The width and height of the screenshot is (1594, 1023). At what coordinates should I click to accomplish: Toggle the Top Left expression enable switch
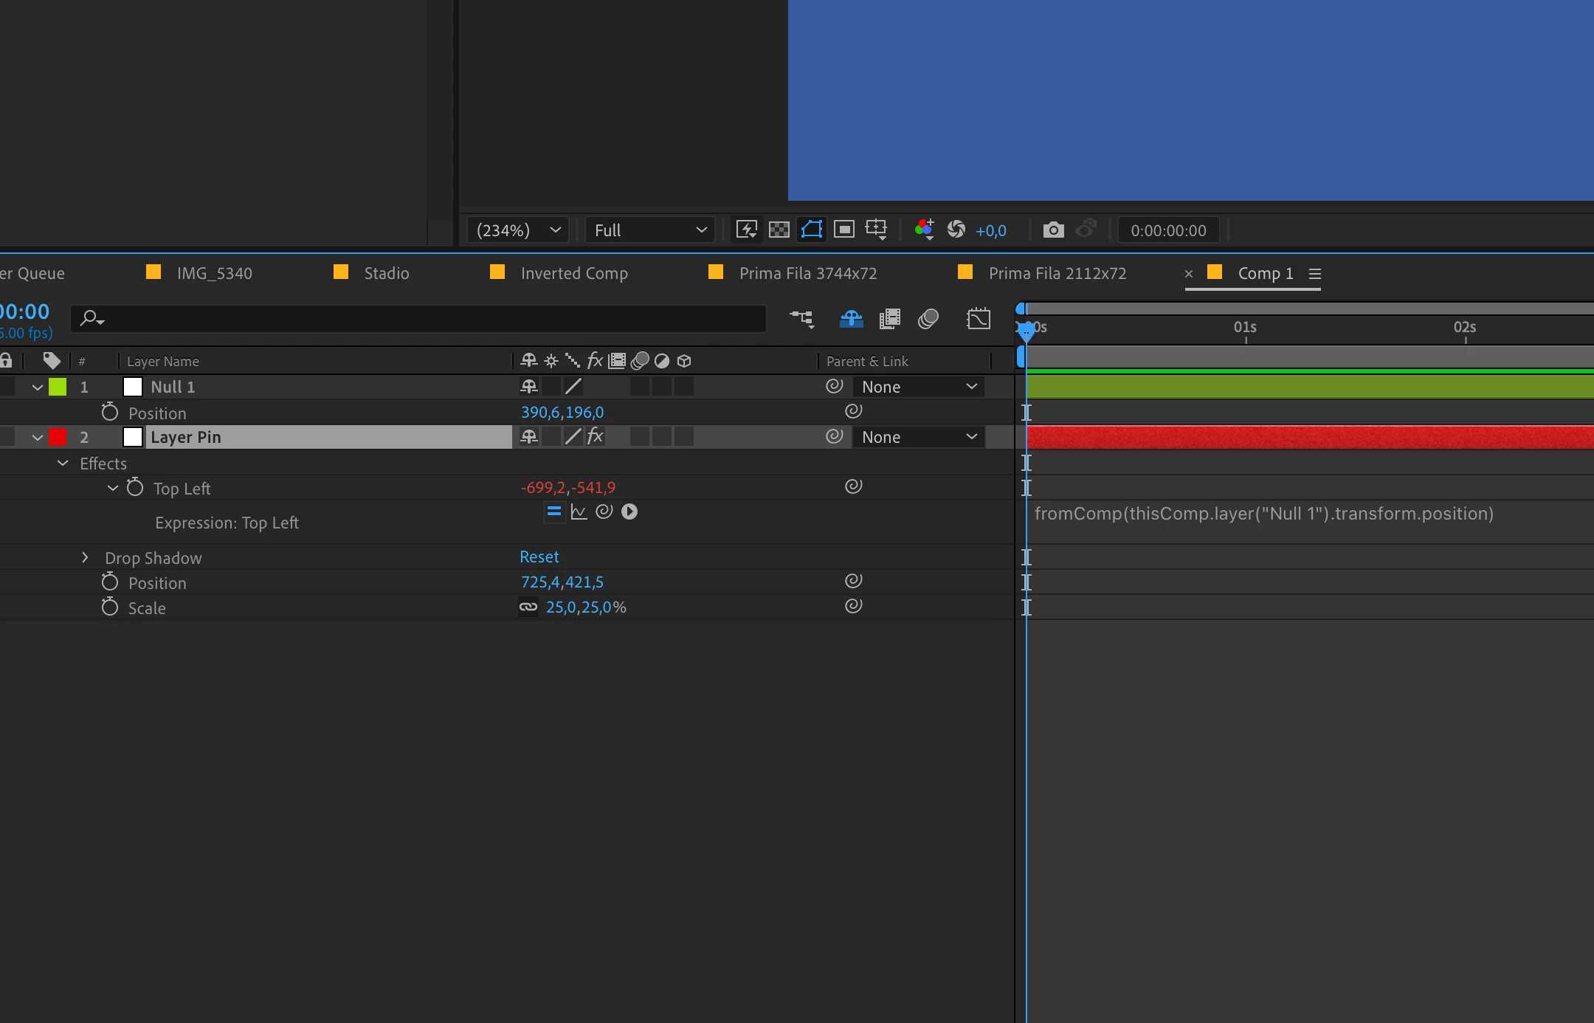tap(554, 512)
